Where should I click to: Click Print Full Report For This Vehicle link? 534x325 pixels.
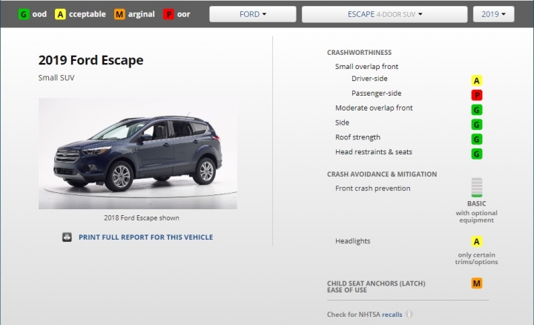[x=146, y=237]
